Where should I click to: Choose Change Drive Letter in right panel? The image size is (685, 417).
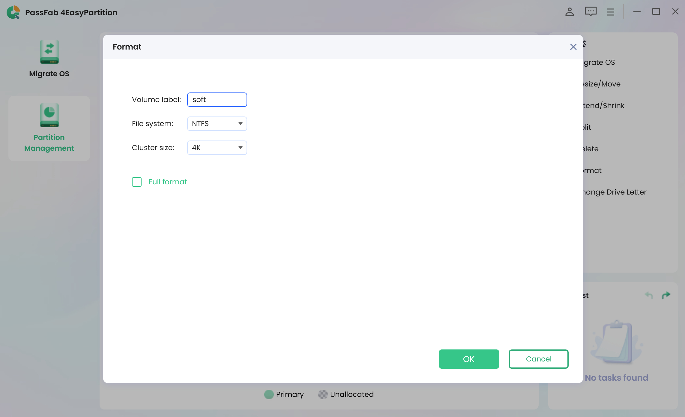click(x=615, y=192)
